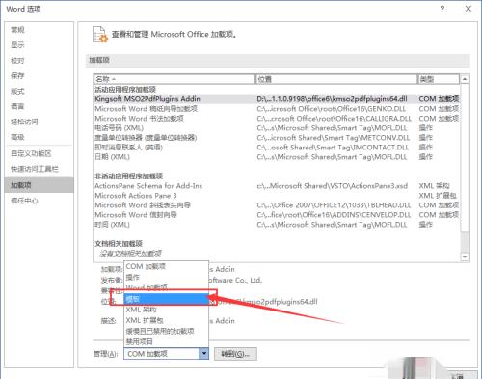Choose highlighted 模板 option in dropdown

pyautogui.click(x=166, y=299)
